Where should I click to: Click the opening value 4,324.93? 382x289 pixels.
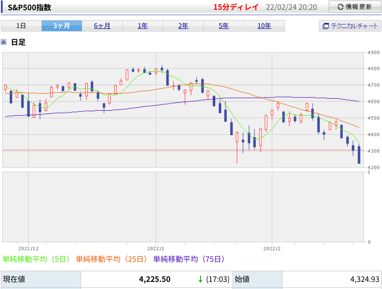pos(365,279)
